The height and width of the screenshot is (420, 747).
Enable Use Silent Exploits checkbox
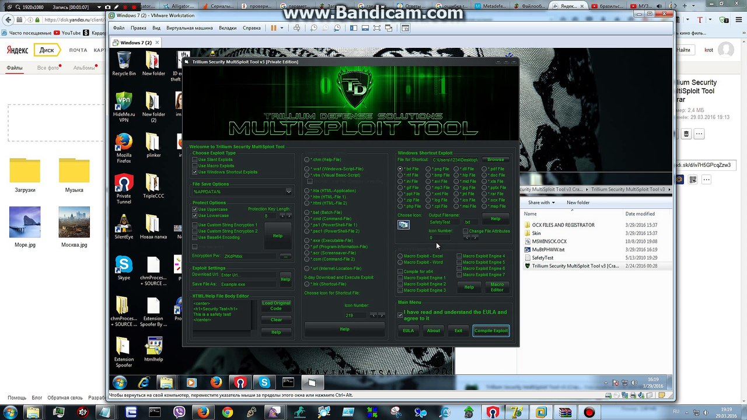point(195,160)
